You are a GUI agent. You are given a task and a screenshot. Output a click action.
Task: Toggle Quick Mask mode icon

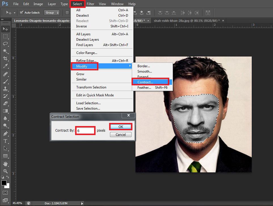pyautogui.click(x=5, y=192)
